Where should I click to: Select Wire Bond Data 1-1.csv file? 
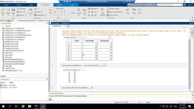[x=14, y=71]
